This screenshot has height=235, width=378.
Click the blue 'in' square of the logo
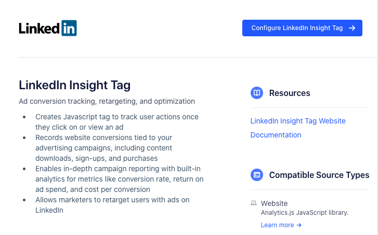point(69,28)
